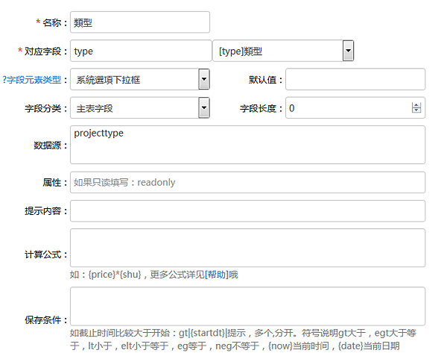Click arrow button of [type]類型 dropdown

tap(348, 51)
